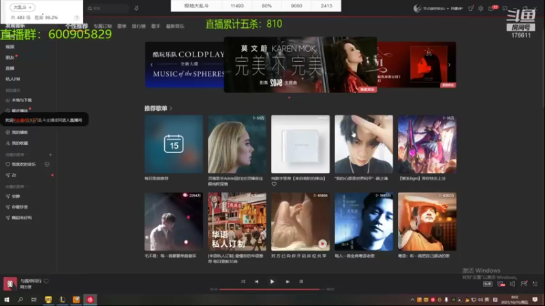
Task: Open the lyrics button beside next track
Action: click(301, 282)
